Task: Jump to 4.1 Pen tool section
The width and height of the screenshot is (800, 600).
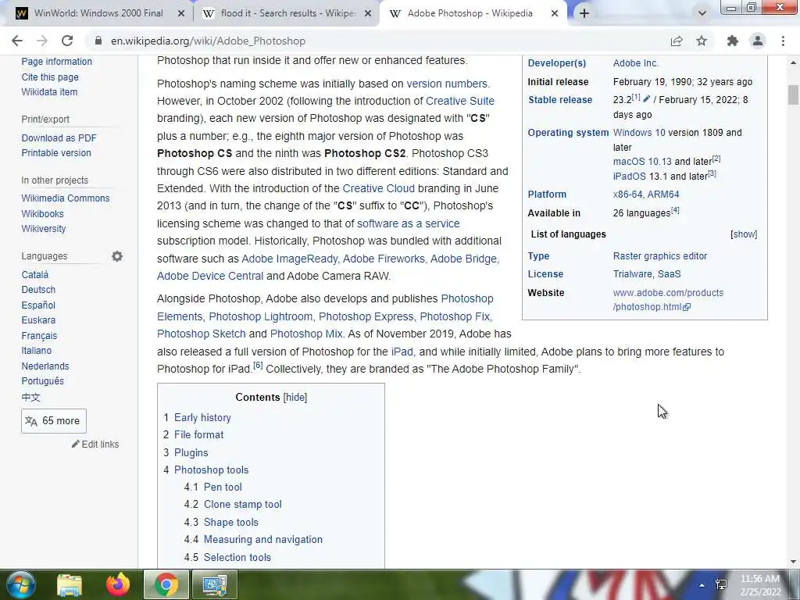Action: pos(223,487)
